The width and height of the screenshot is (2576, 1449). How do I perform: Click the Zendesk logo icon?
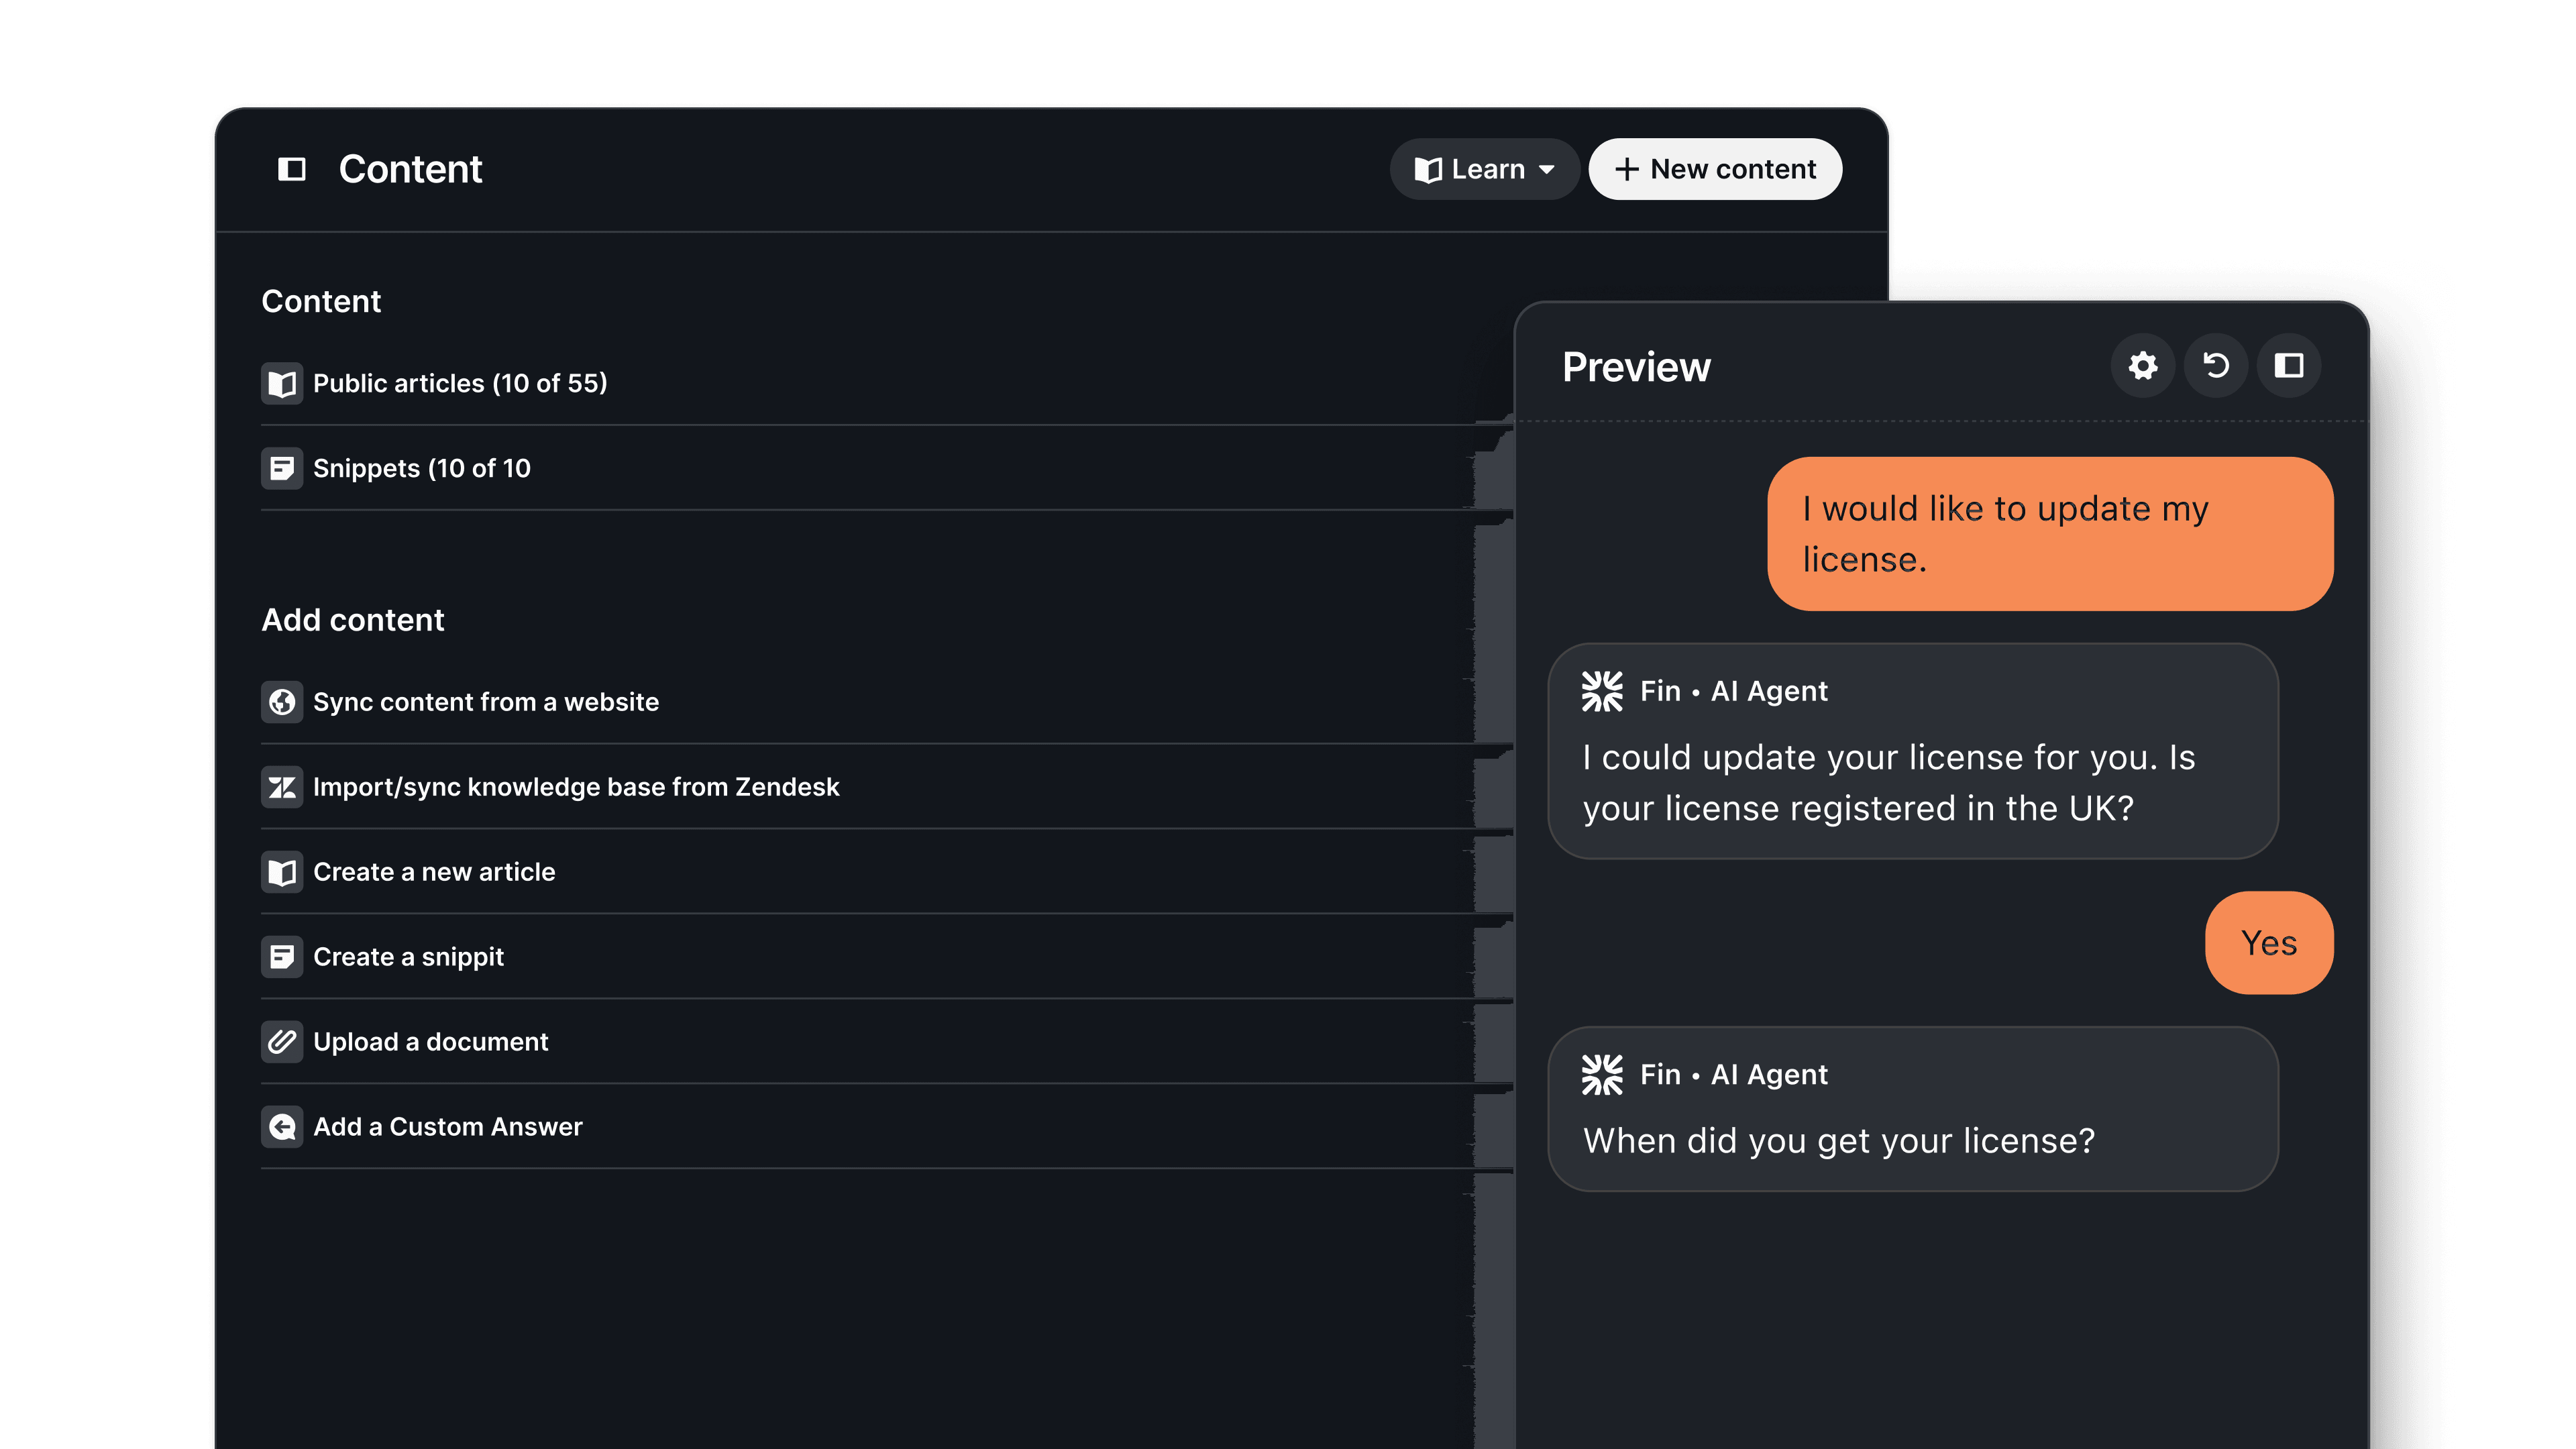tap(282, 787)
